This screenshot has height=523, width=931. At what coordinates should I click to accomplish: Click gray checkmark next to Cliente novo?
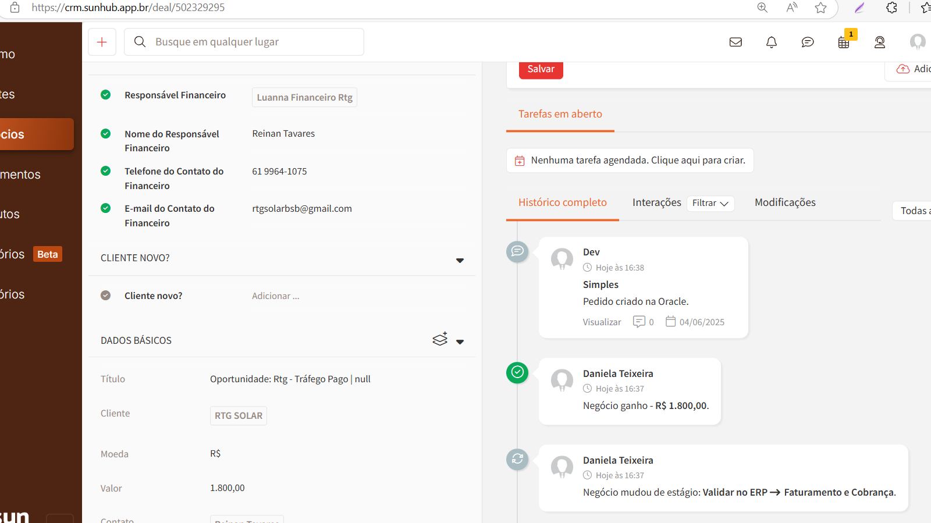point(105,296)
